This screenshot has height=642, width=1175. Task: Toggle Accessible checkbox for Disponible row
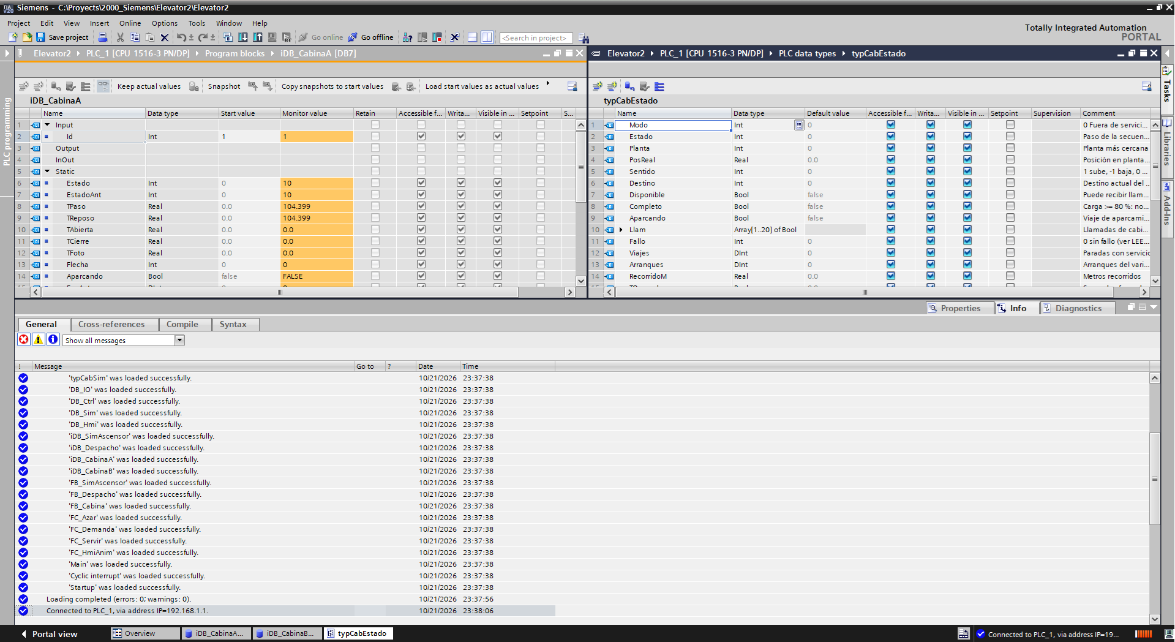(x=891, y=194)
